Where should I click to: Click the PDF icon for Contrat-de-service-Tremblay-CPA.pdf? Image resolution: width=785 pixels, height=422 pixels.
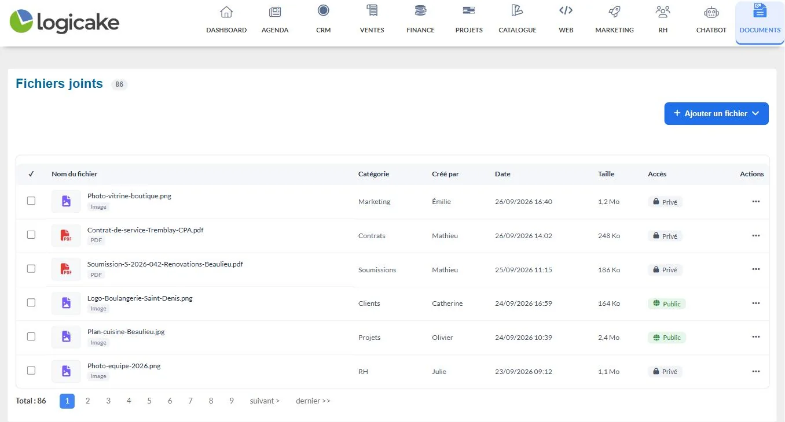(66, 235)
